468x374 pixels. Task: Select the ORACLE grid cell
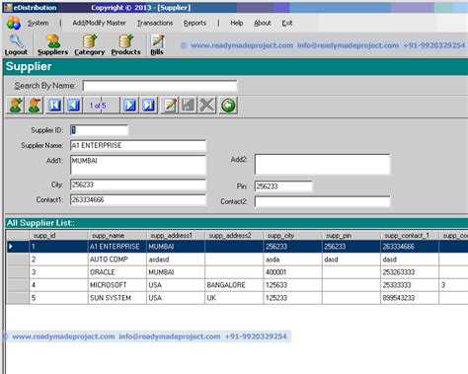tap(117, 272)
